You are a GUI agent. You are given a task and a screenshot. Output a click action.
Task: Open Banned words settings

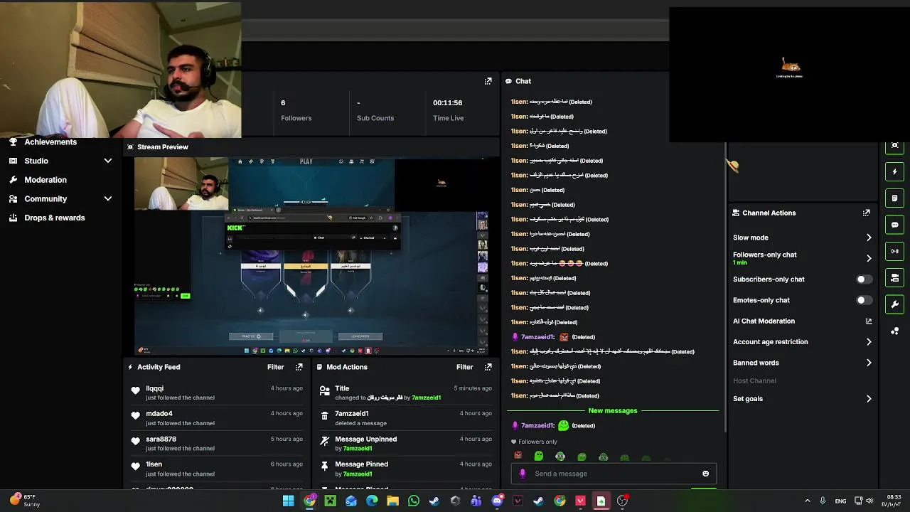[802, 363]
